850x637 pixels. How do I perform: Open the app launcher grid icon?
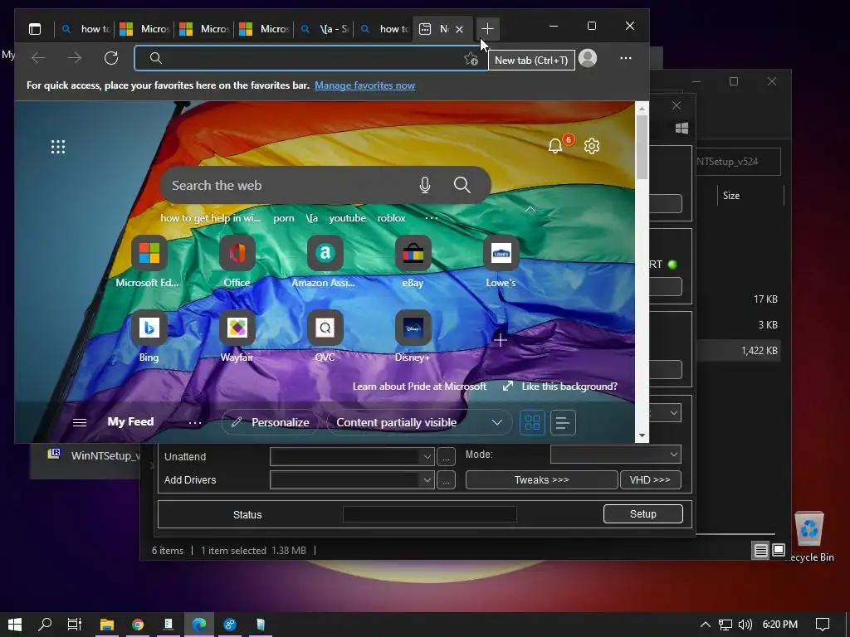pyautogui.click(x=58, y=147)
